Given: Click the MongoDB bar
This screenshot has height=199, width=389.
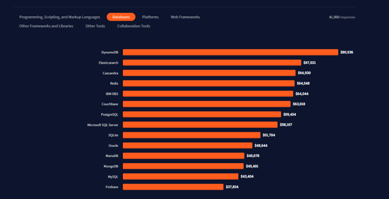Looking at the screenshot, I should [183, 166].
